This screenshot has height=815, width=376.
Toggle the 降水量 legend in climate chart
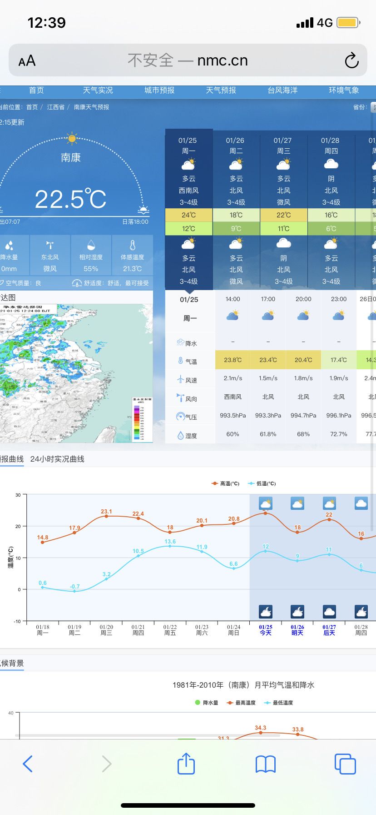[x=207, y=703]
